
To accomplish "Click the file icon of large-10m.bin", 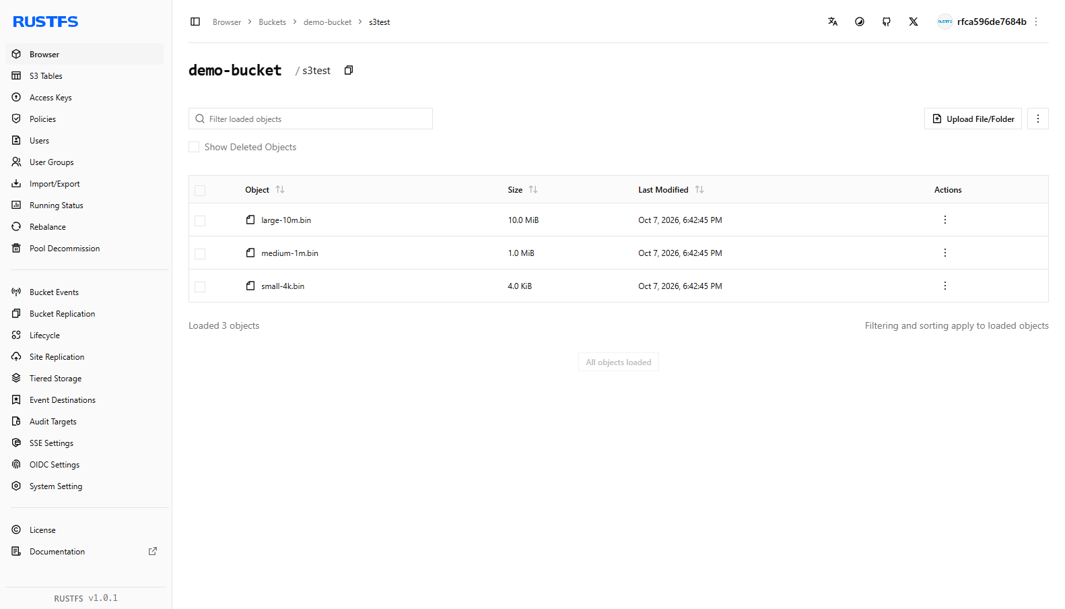I will point(250,220).
